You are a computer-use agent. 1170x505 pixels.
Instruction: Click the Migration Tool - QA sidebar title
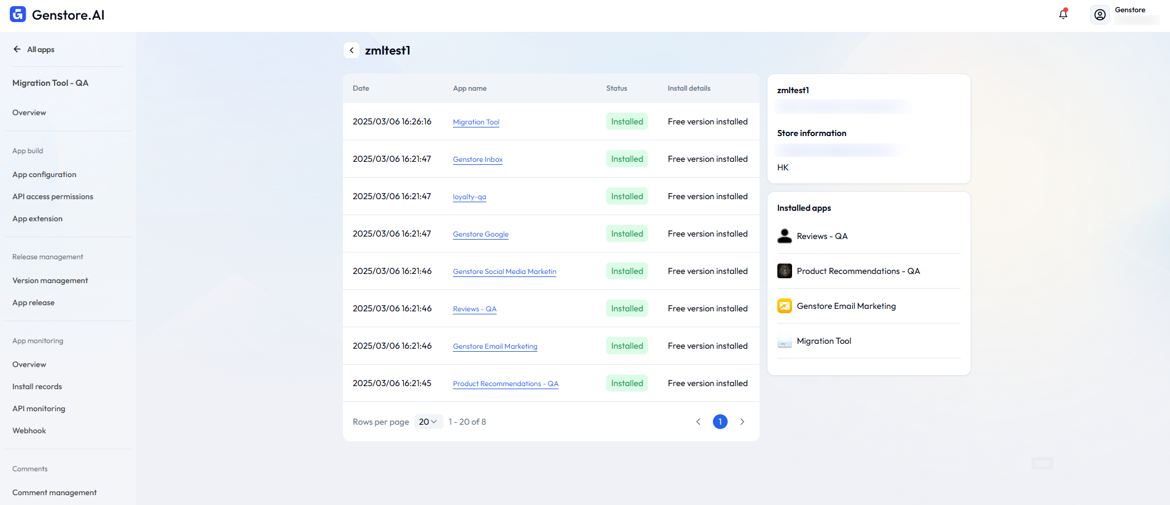point(50,83)
